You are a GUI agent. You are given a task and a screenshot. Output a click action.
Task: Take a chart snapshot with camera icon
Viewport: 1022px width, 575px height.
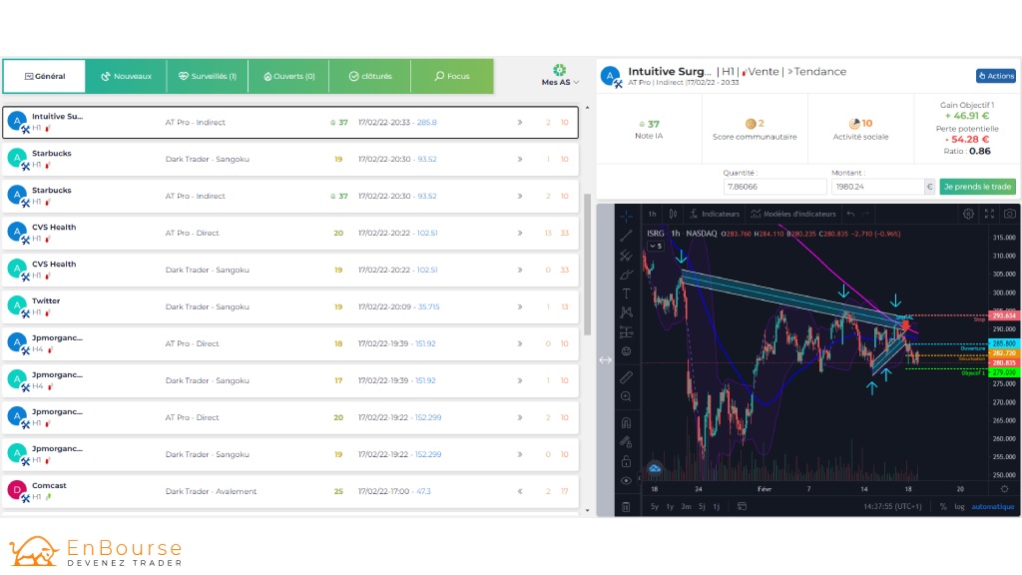(x=1010, y=214)
